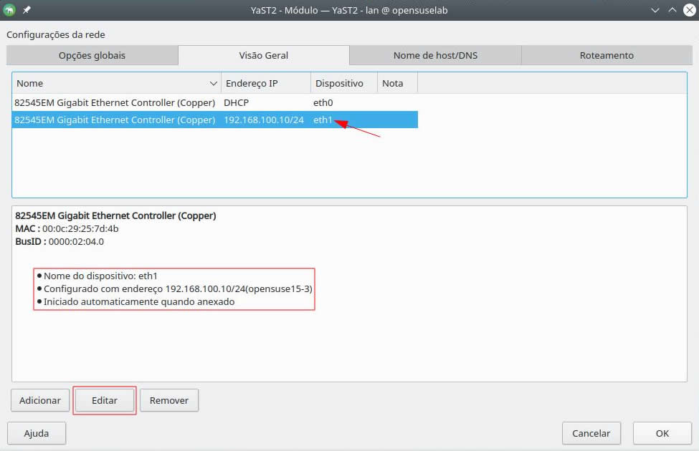The width and height of the screenshot is (699, 451).
Task: Click the Nota column header
Action: [396, 84]
